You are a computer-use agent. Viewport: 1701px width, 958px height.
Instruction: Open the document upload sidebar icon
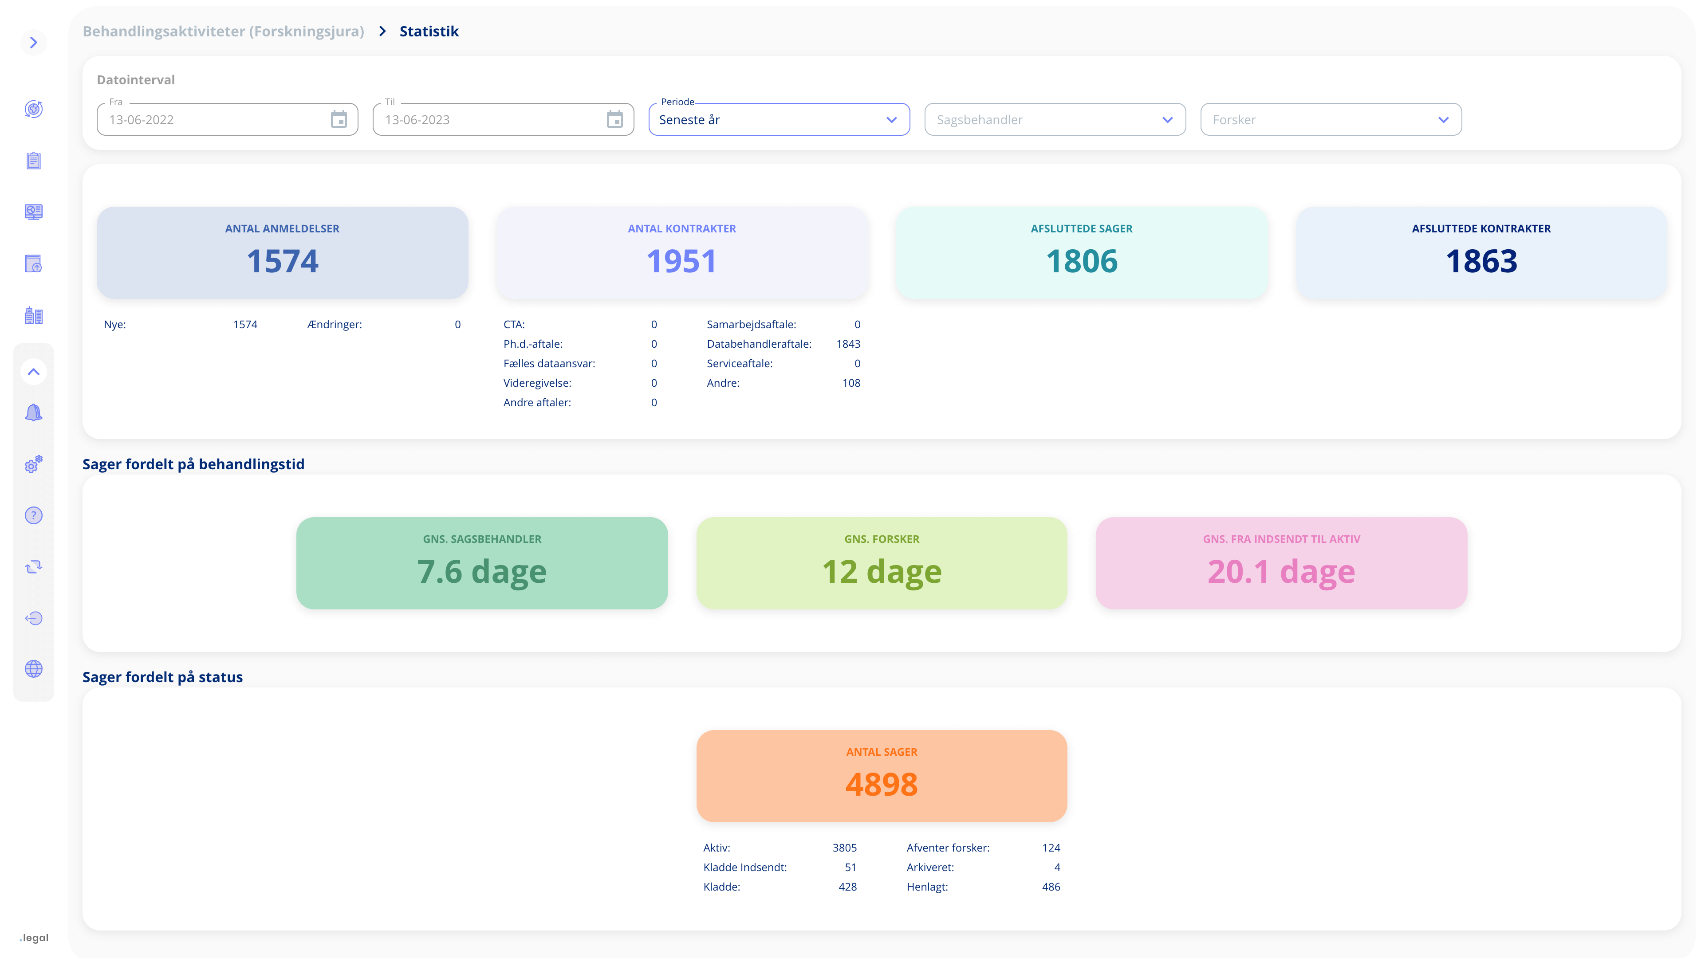(34, 263)
